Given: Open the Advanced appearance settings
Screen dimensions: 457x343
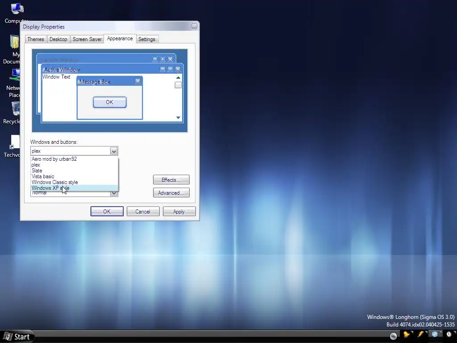Looking at the screenshot, I should (171, 193).
